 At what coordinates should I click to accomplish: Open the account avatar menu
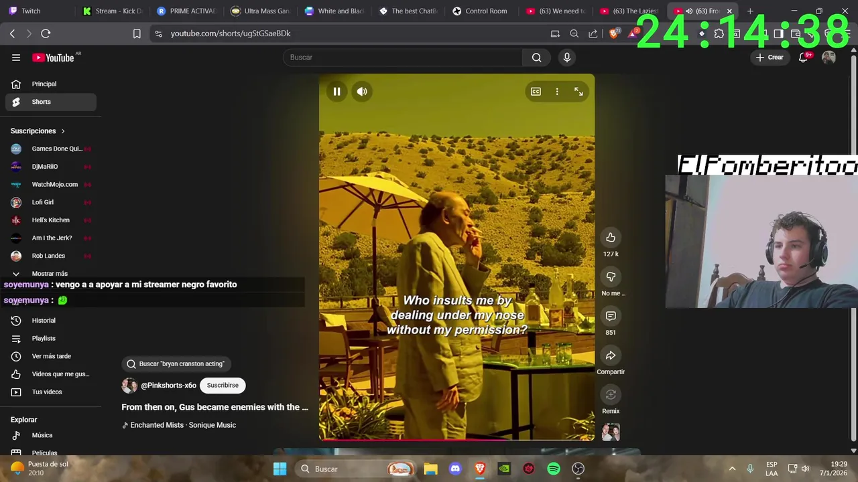829,58
